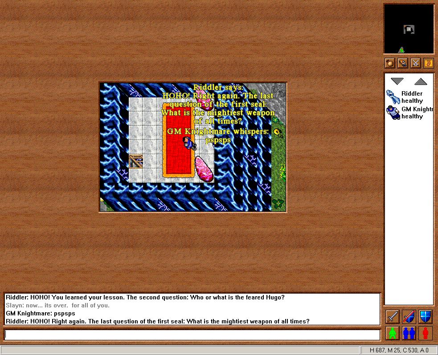The width and height of the screenshot is (438, 355).
Task: Click Riddler's last chat message about mightiest weapon
Action: [x=157, y=321]
